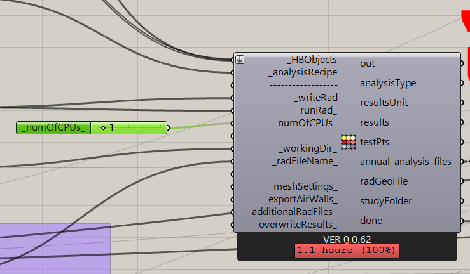Click the slider diamond grip showing 1
Image resolution: width=470 pixels, height=274 pixels.
pyautogui.click(x=104, y=128)
